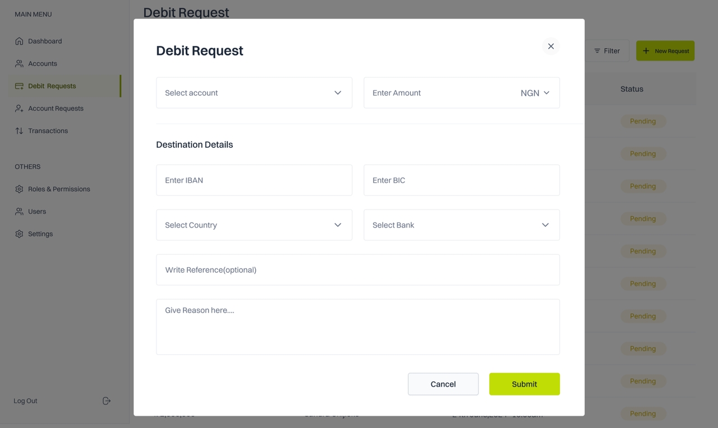Click the Log Out exit icon
Screen dimensions: 718x428
(x=107, y=401)
